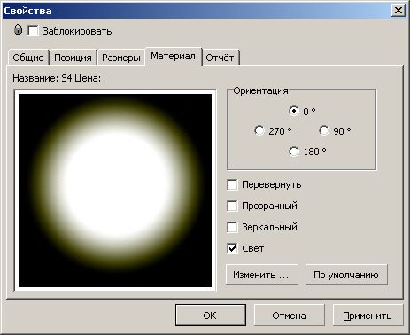
Task: Go to the Размеры tab
Action: 121,58
